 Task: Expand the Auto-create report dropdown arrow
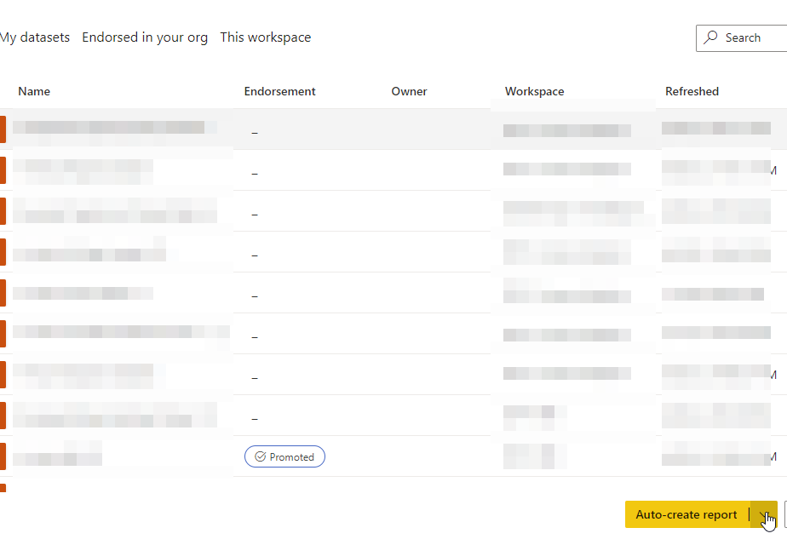(x=765, y=515)
